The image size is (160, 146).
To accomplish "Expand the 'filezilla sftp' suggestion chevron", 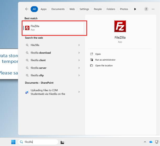I will pos(79,75).
